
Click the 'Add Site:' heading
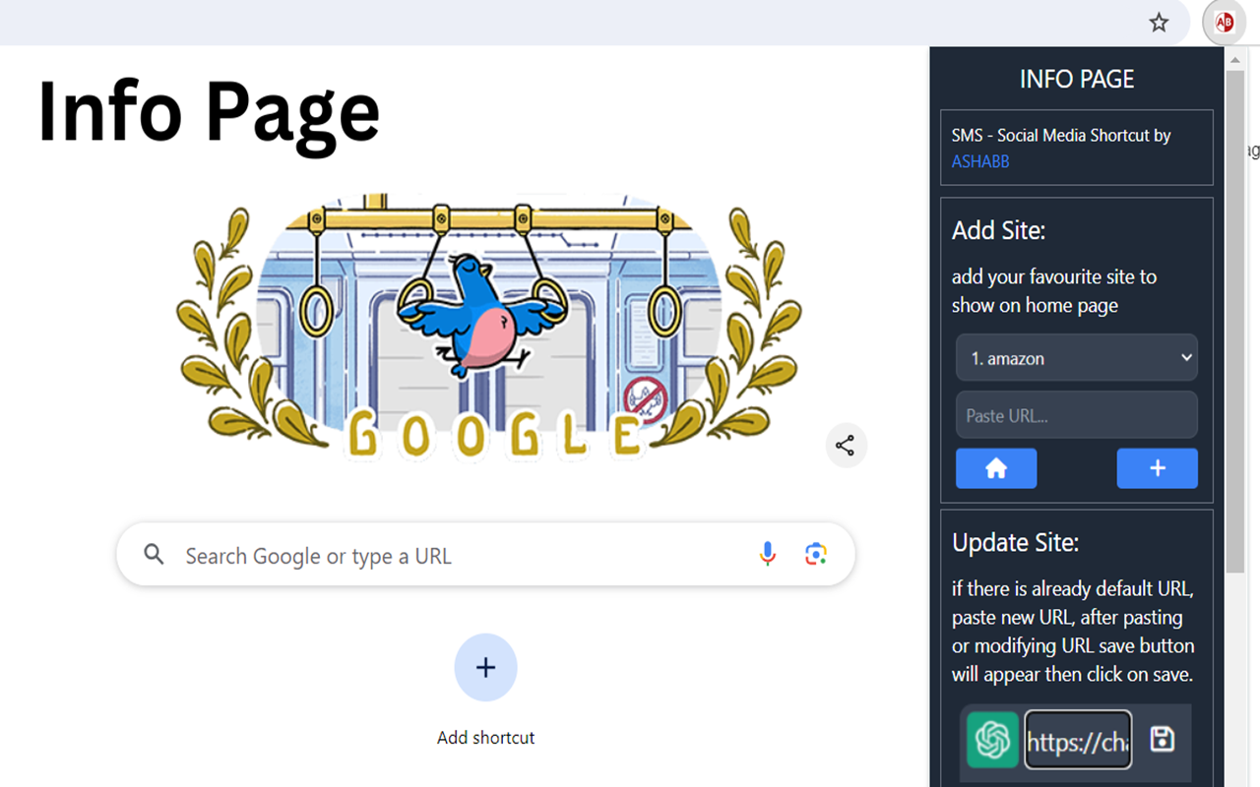click(x=998, y=231)
